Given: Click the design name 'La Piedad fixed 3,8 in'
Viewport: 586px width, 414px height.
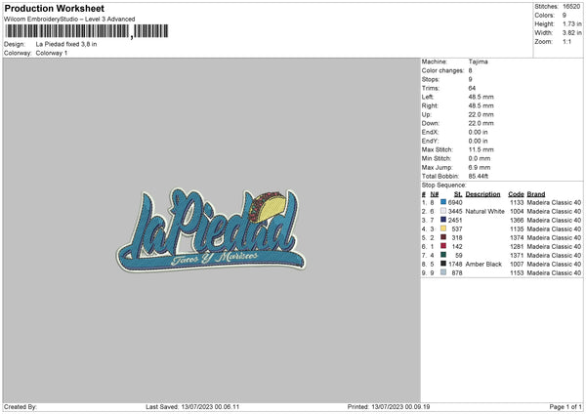Looking at the screenshot, I should [x=66, y=44].
